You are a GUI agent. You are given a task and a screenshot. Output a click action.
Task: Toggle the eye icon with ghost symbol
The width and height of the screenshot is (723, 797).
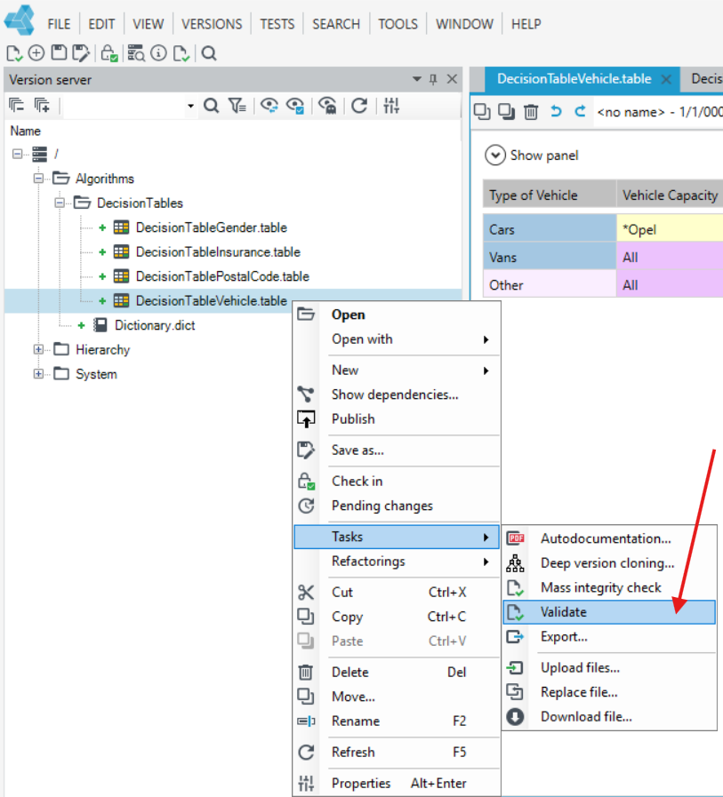point(327,106)
